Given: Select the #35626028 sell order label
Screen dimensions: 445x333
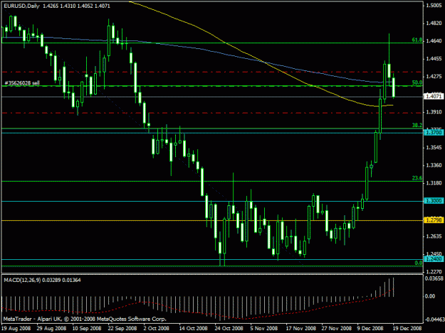Looking at the screenshot, I should [x=22, y=83].
